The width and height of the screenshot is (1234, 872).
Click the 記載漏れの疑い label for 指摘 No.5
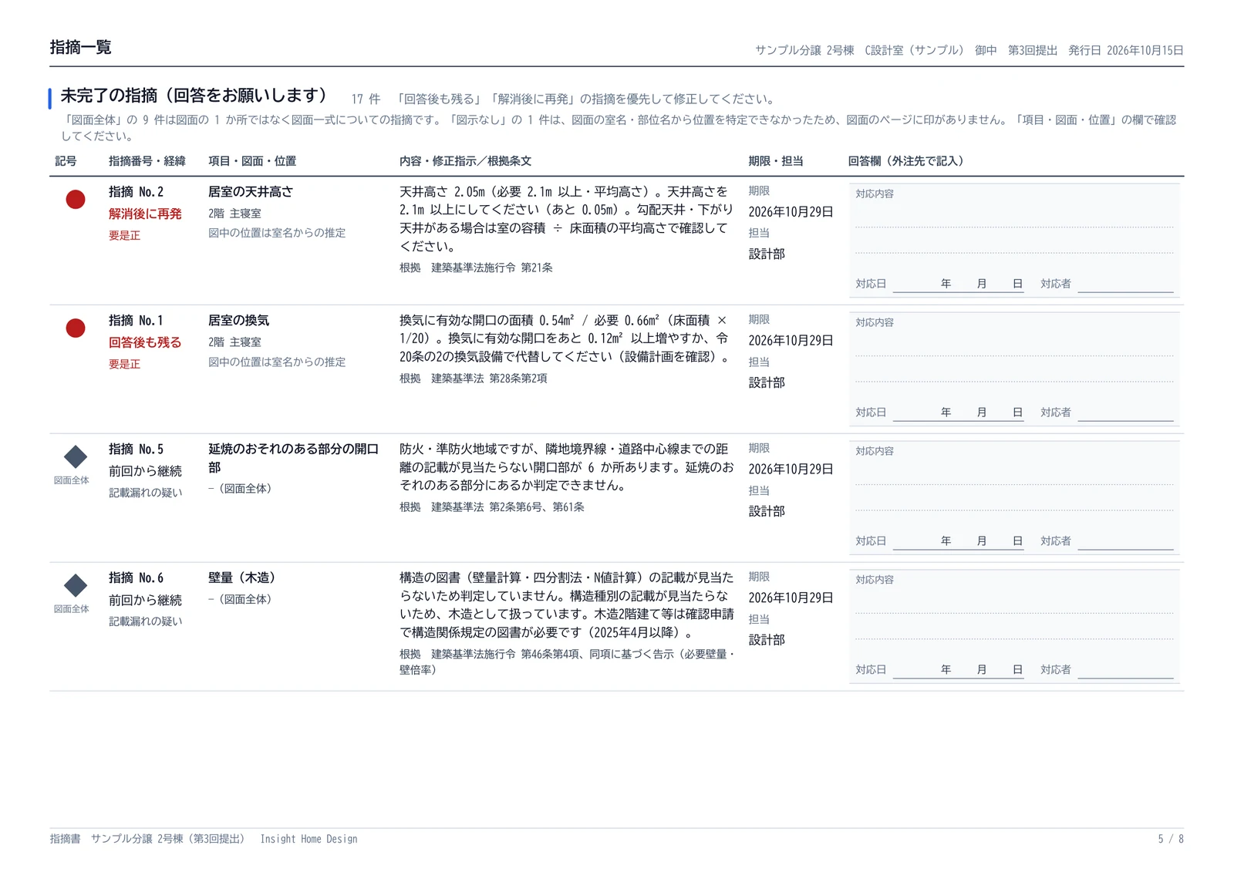pos(146,493)
